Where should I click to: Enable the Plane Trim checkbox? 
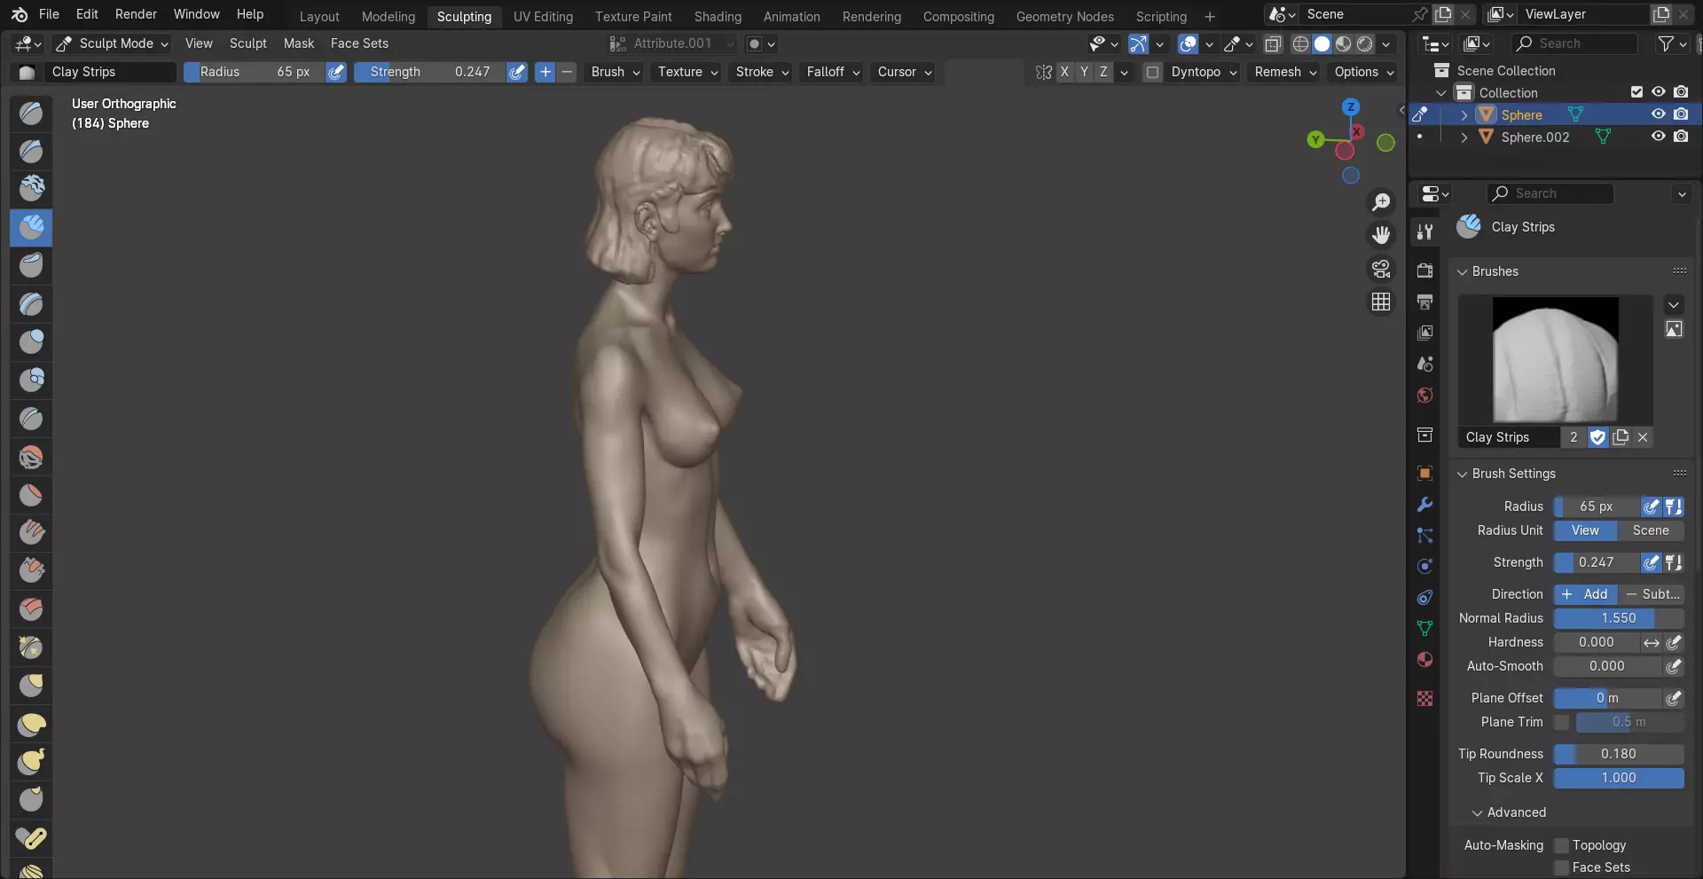tap(1562, 722)
